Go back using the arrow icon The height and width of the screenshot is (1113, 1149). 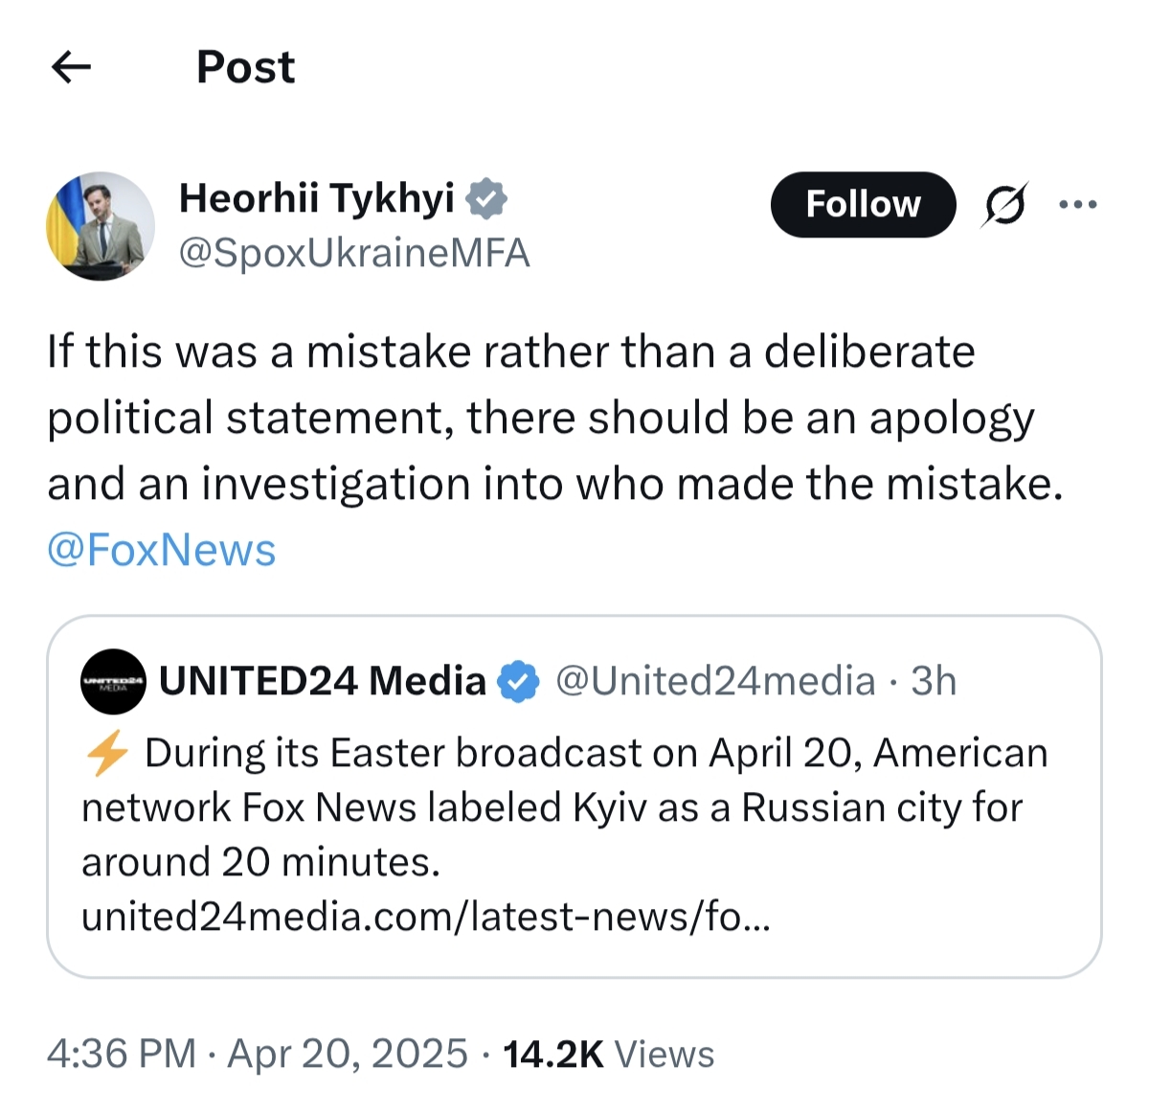coord(71,67)
